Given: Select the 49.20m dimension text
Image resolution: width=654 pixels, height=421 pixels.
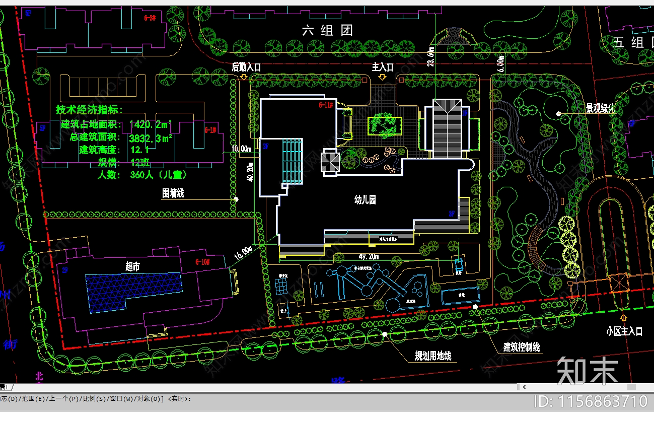Looking at the screenshot, I should (368, 256).
